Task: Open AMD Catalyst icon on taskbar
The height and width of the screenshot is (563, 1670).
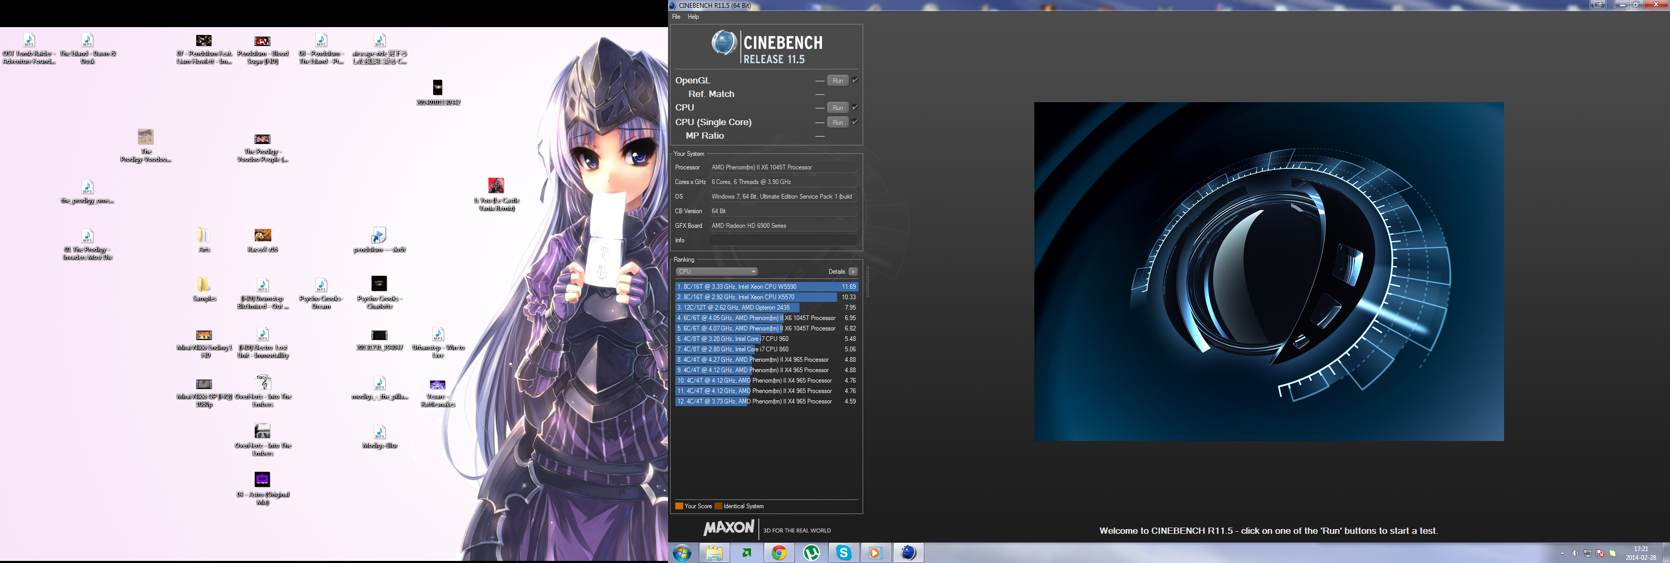Action: point(747,553)
